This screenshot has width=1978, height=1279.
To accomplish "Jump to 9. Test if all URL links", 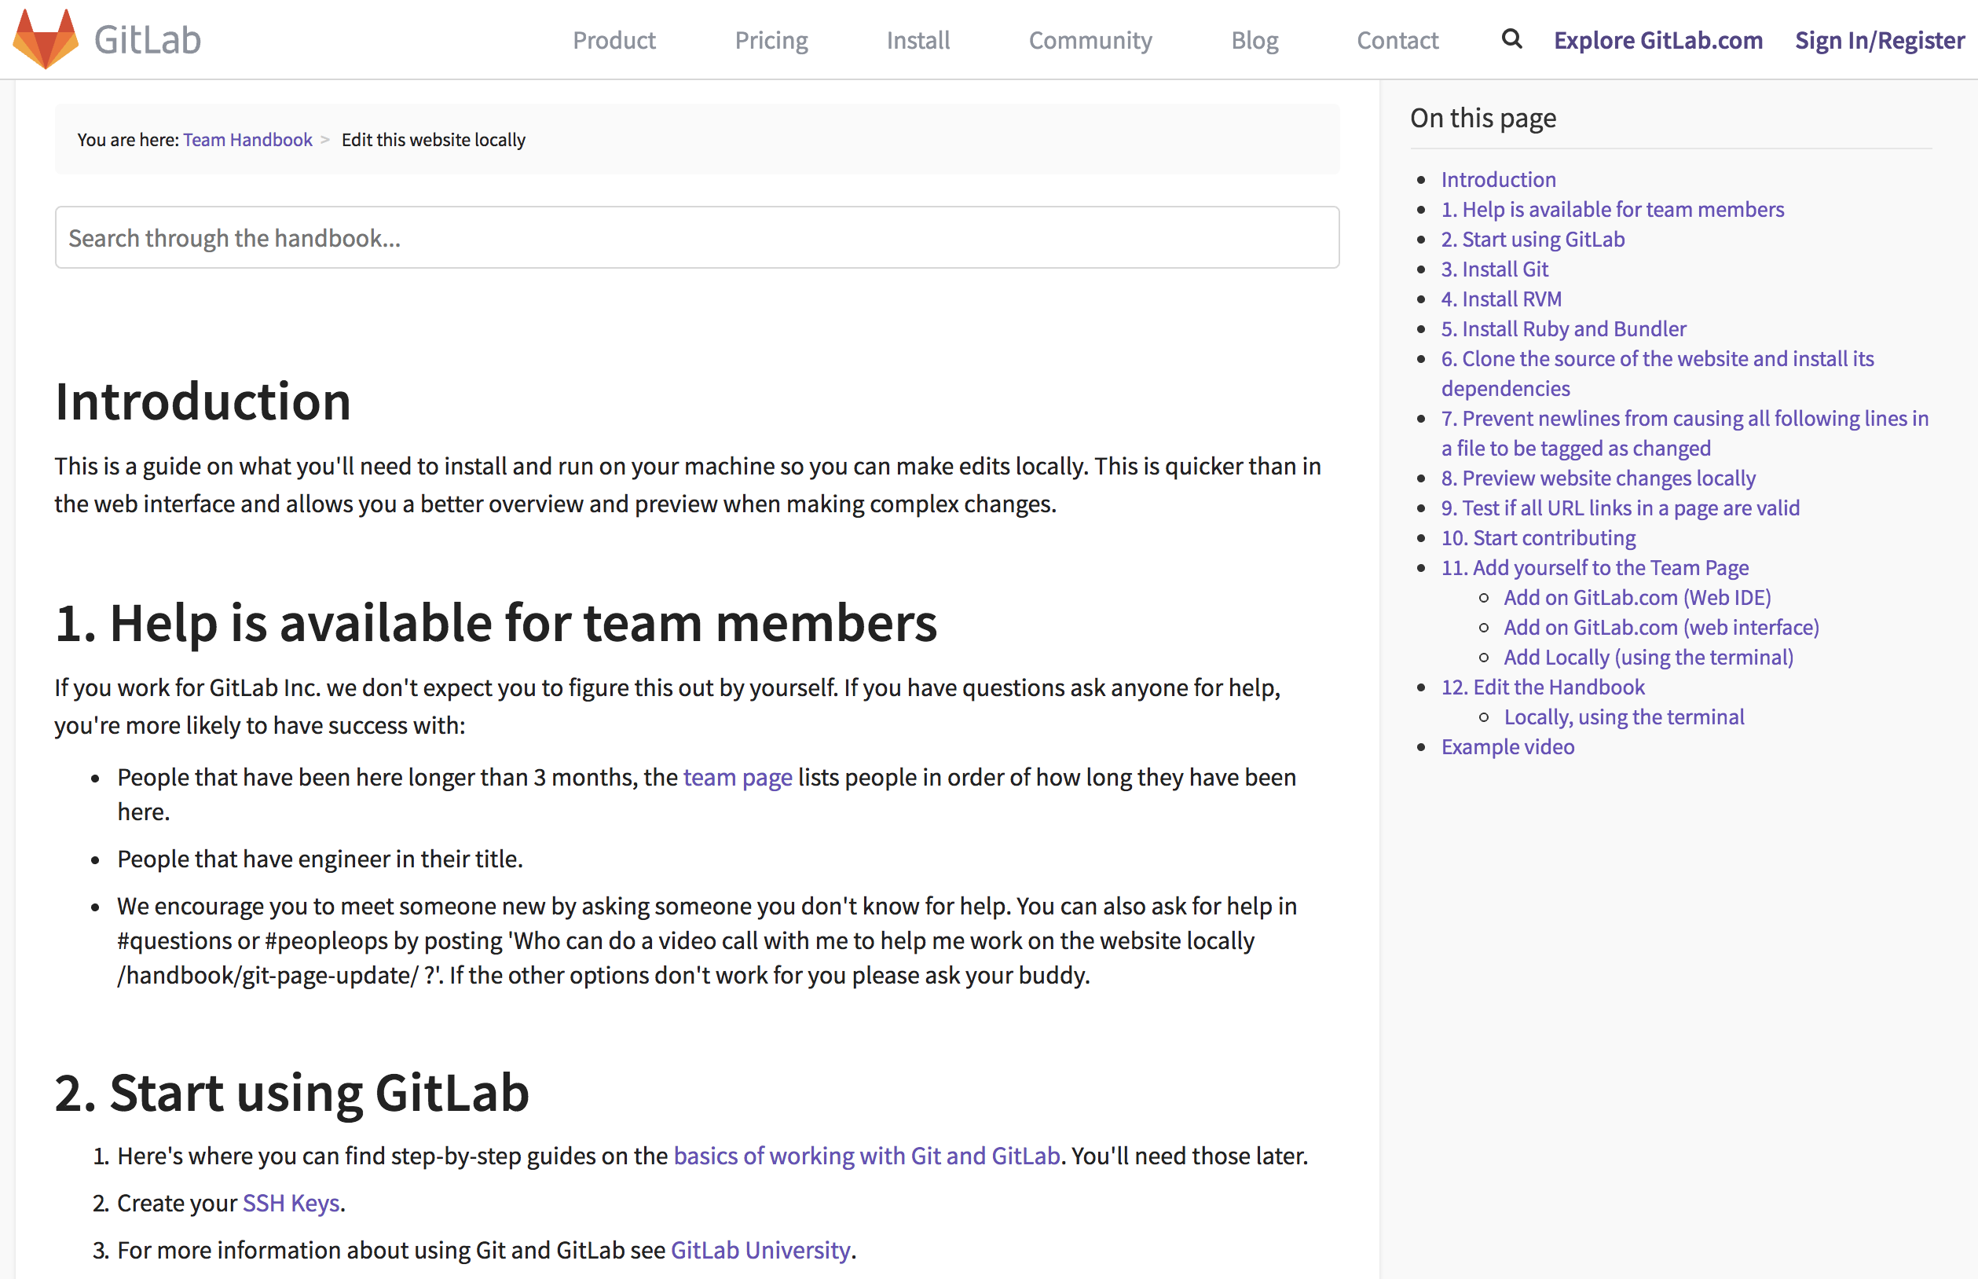I will pyautogui.click(x=1619, y=508).
